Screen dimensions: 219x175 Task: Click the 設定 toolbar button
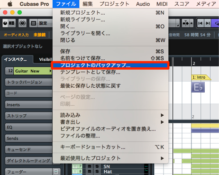pyautogui.click(x=43, y=23)
